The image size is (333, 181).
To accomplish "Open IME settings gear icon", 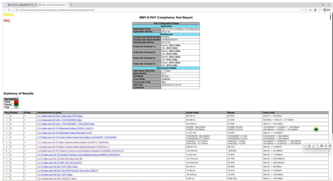I will coord(330,146).
